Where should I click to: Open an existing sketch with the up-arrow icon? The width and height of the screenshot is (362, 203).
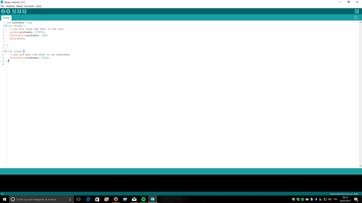(x=19, y=11)
